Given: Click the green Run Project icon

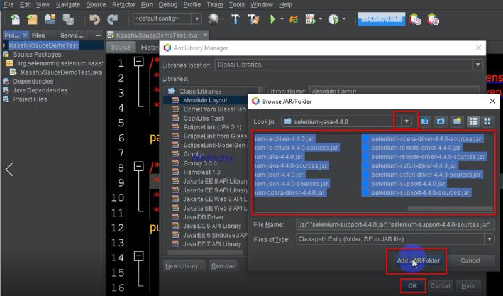Looking at the screenshot, I should pyautogui.click(x=273, y=19).
